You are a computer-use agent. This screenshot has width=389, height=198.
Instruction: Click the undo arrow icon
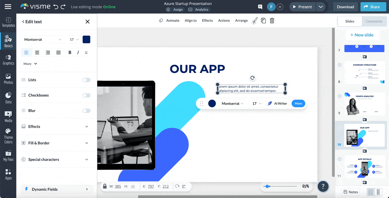[x=56, y=6]
